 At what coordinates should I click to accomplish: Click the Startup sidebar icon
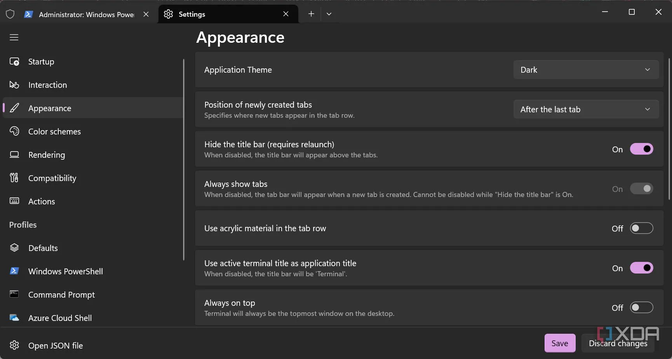pyautogui.click(x=14, y=62)
